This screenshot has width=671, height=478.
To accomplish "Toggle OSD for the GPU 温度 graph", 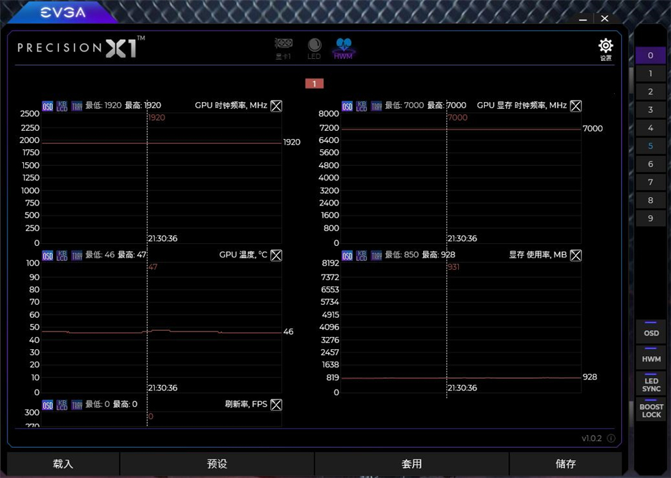I will pos(47,255).
